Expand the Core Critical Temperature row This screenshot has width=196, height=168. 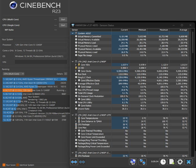point(76,134)
